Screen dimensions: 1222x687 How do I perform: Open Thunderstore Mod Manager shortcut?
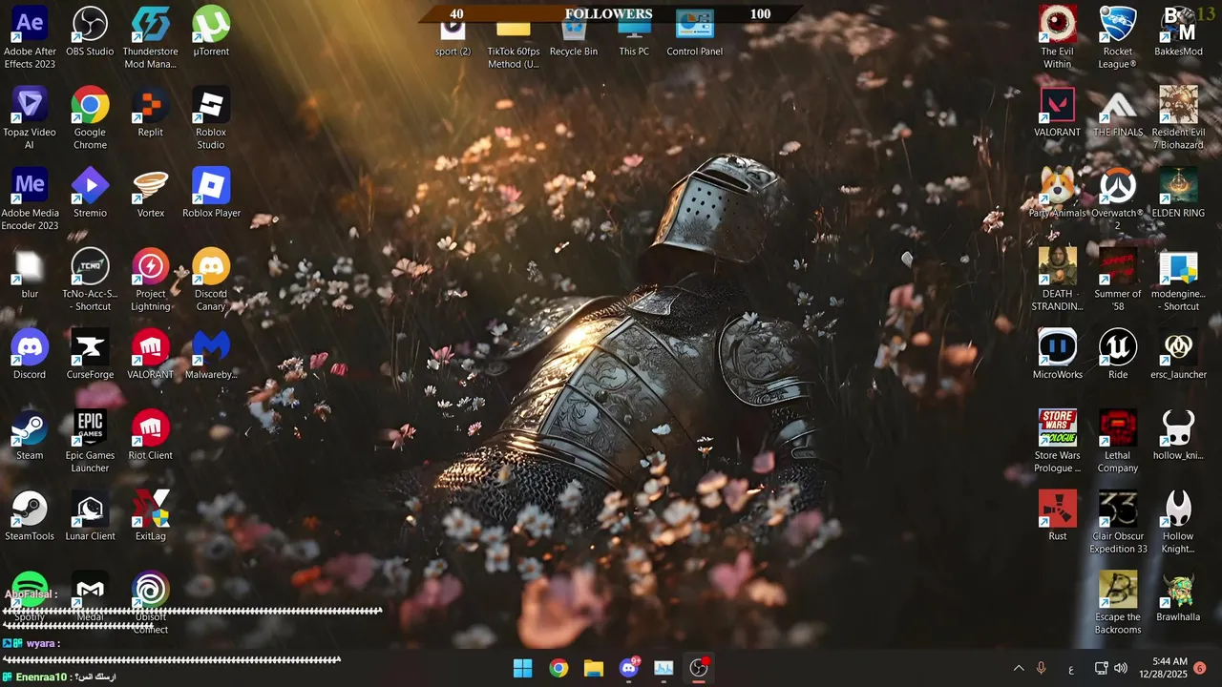click(x=151, y=37)
